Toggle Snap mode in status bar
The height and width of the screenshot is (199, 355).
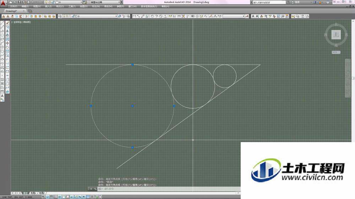point(47,197)
